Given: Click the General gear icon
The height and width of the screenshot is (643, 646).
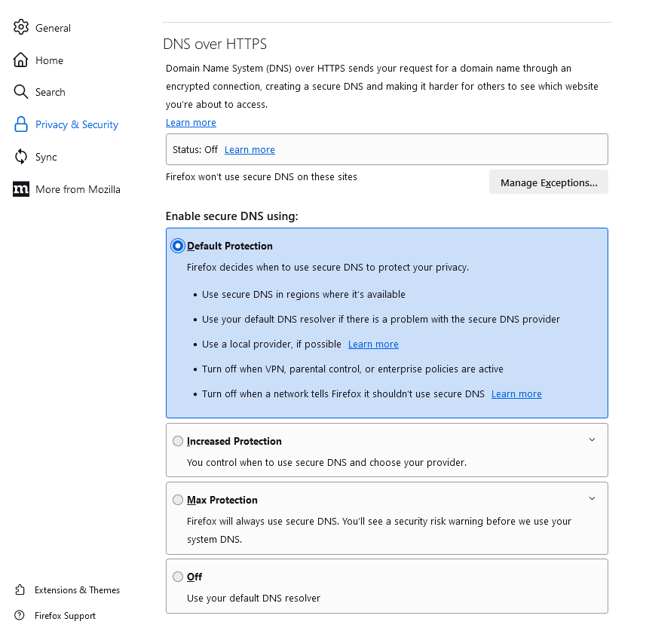Looking at the screenshot, I should (x=21, y=28).
